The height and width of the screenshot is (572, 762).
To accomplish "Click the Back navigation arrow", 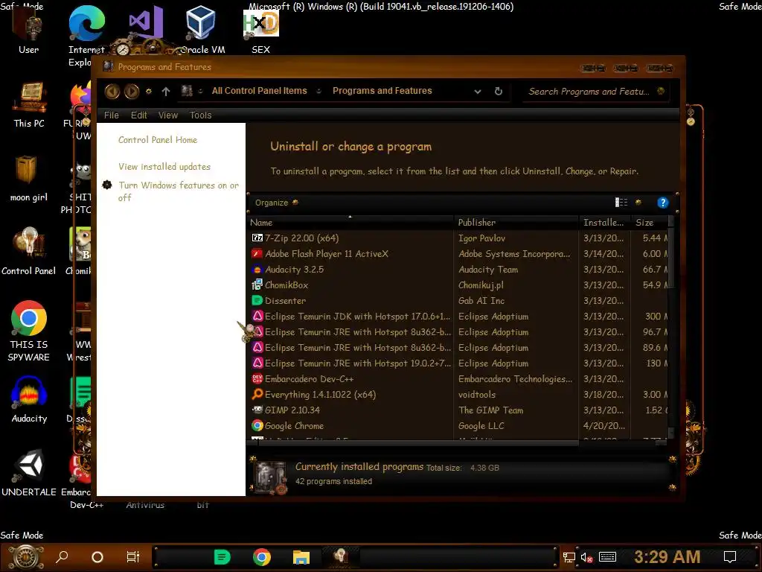I will click(x=112, y=91).
